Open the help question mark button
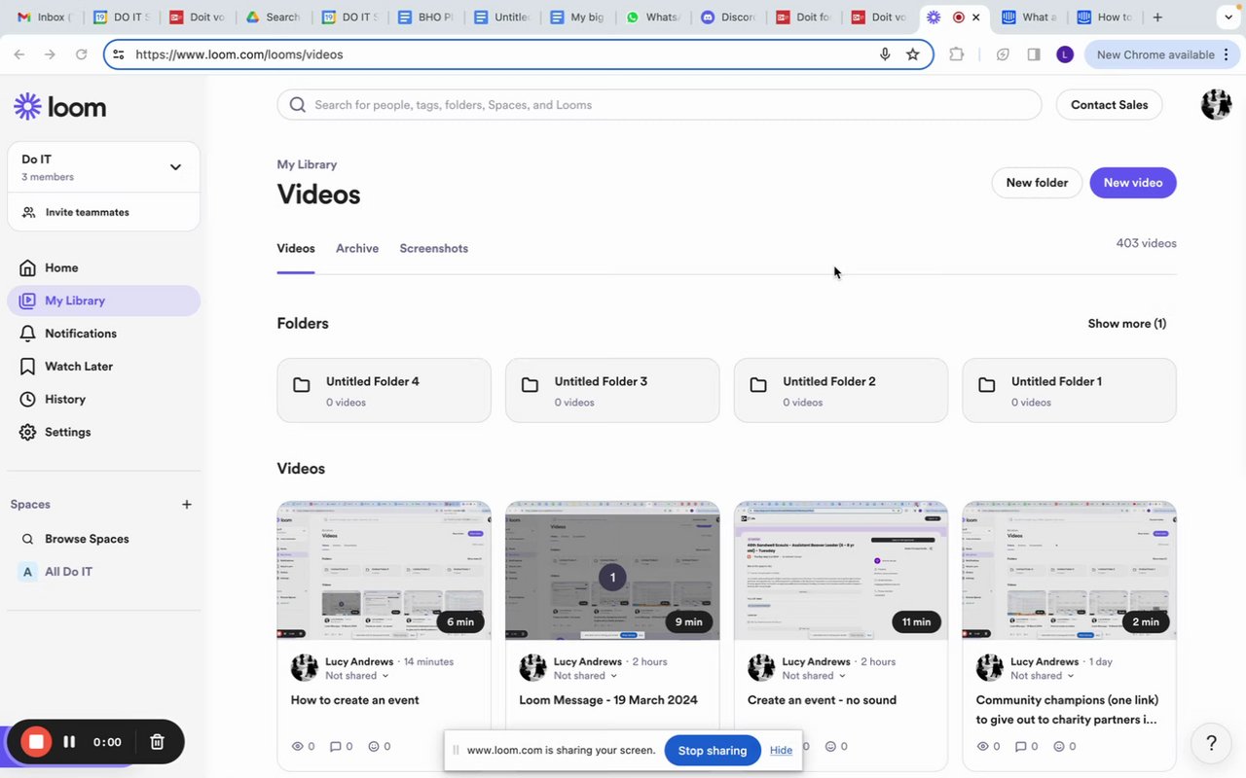 [1211, 743]
